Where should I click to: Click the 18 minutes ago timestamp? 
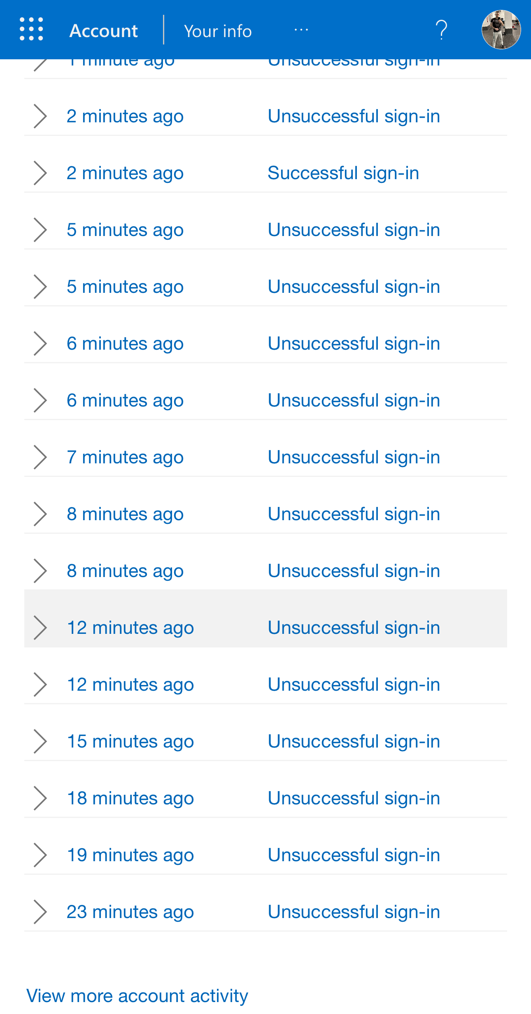(x=130, y=798)
